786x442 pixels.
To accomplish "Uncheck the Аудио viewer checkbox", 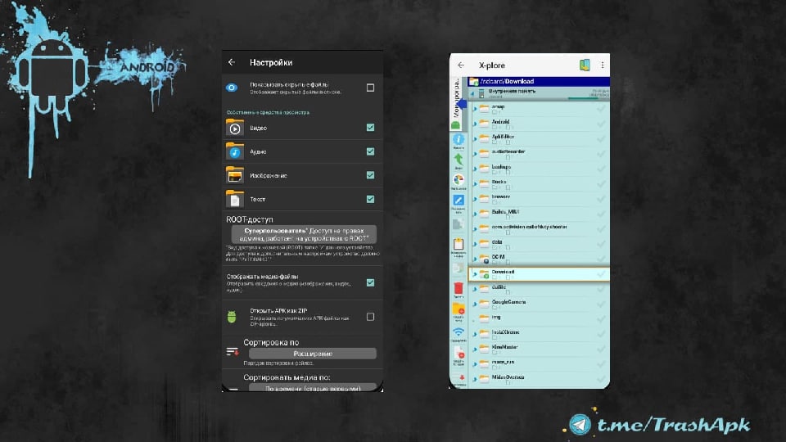I will (370, 151).
